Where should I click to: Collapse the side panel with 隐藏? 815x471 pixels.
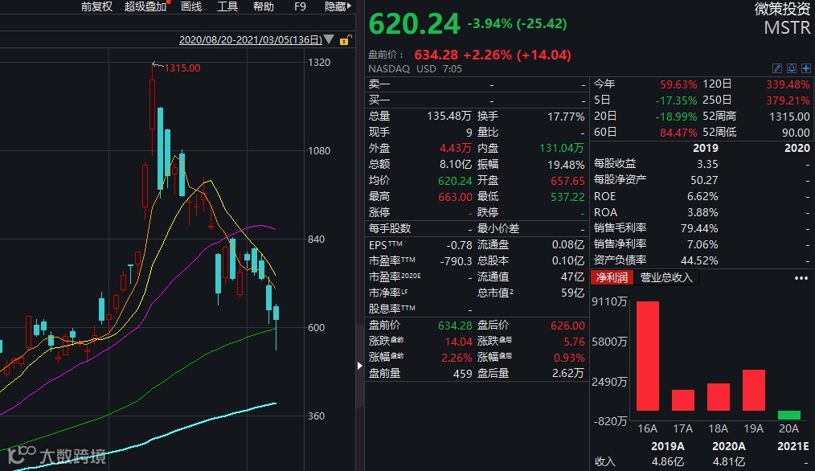[338, 6]
